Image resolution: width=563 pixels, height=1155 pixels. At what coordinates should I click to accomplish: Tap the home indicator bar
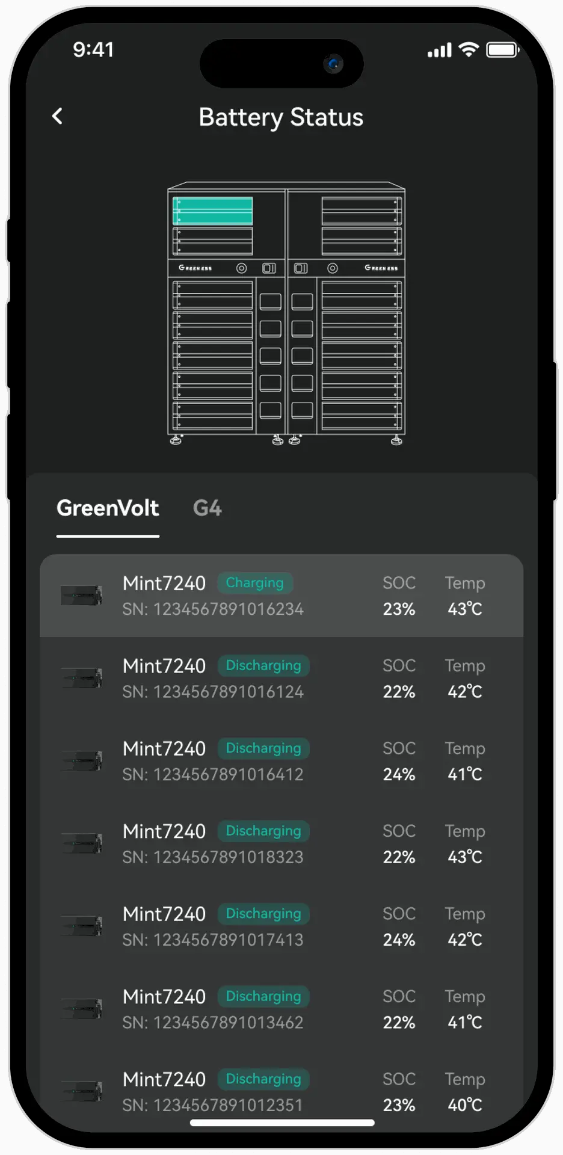[281, 1123]
